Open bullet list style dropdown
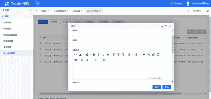Image resolution: width=211 pixels, height=99 pixels. click(133, 55)
